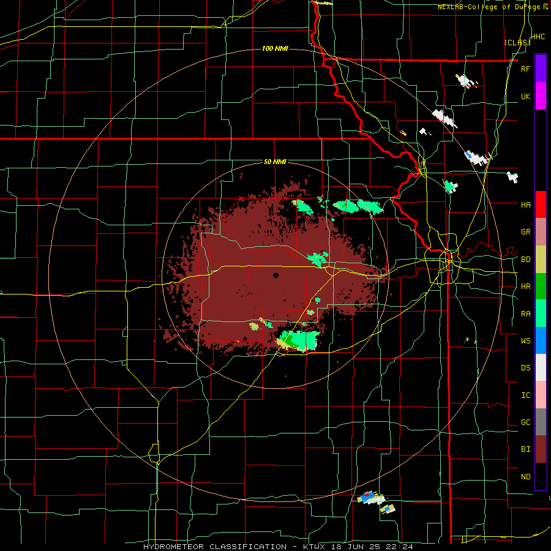Click the UK legend label
Image resolution: width=551 pixels, height=551 pixels.
point(525,96)
